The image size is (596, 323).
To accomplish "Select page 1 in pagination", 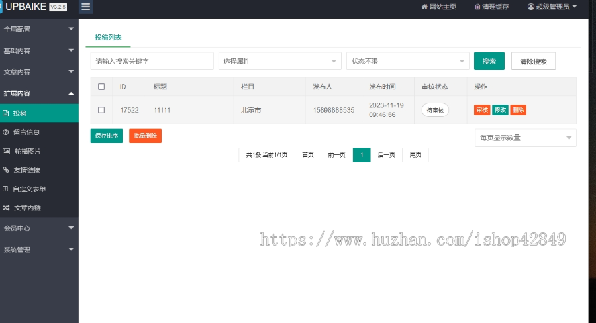I will 362,155.
